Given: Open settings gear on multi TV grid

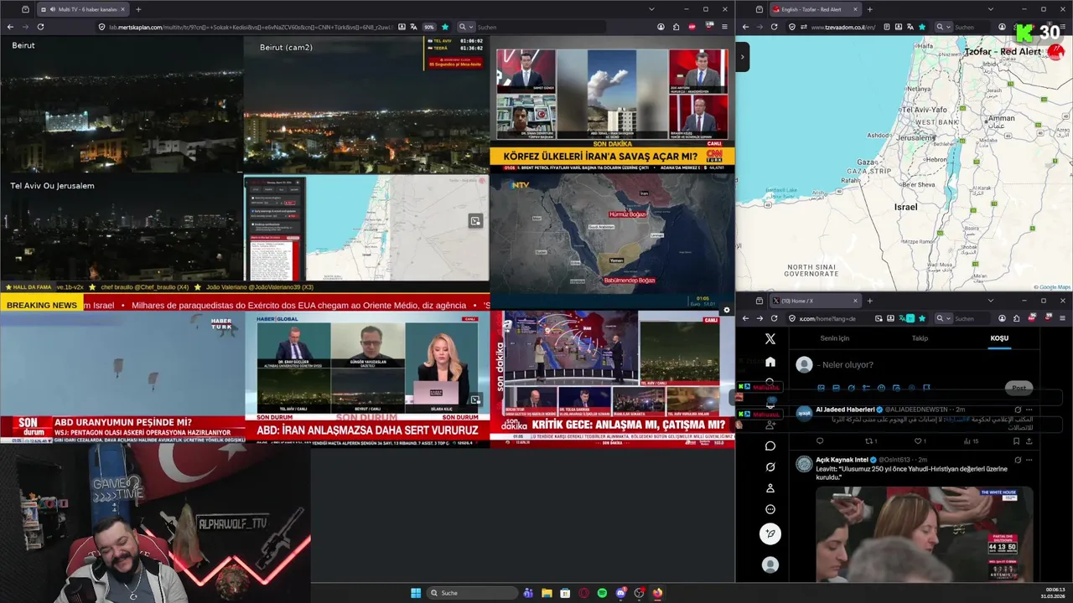Looking at the screenshot, I should click(726, 310).
